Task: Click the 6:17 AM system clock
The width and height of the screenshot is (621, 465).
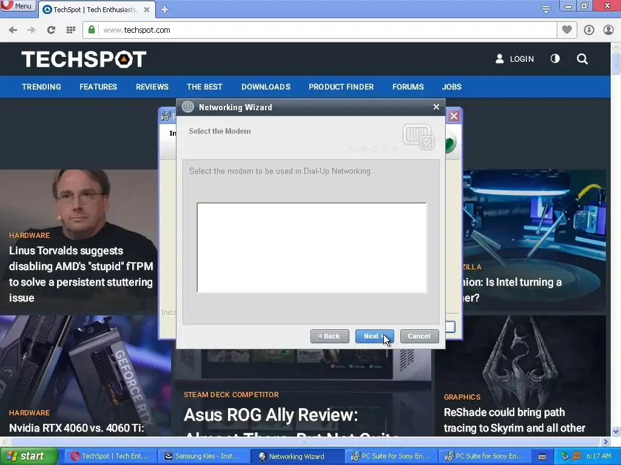Action: (599, 456)
